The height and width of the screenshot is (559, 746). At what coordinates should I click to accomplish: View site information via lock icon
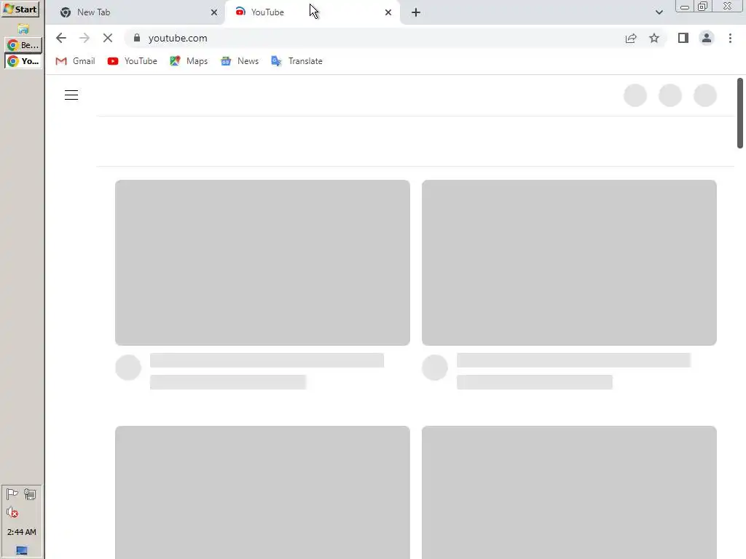pos(137,38)
